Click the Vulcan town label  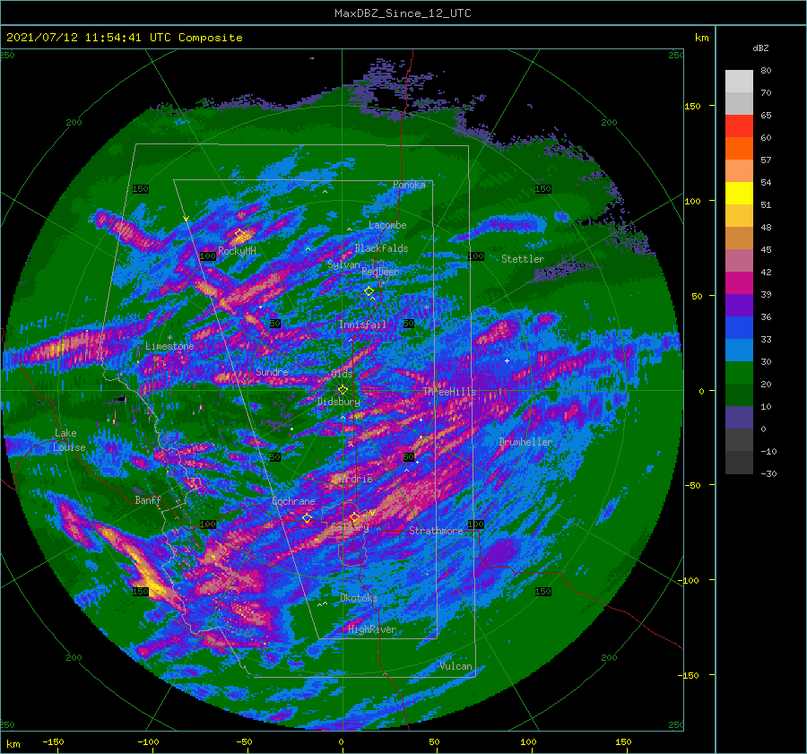pos(456,666)
